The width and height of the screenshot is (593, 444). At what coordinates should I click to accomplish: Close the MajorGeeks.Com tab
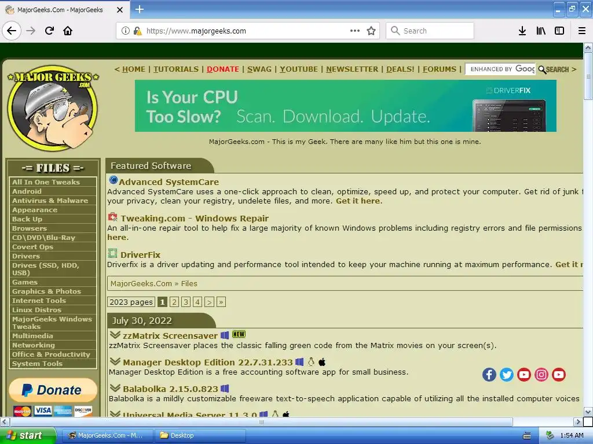click(x=119, y=10)
